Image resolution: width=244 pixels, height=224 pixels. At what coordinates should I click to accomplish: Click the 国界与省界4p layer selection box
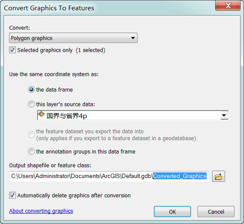(x=133, y=115)
